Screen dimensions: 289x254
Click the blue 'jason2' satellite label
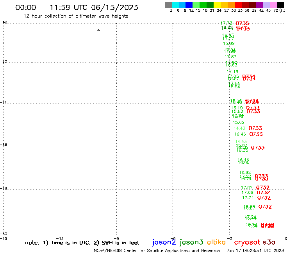pos(164,242)
